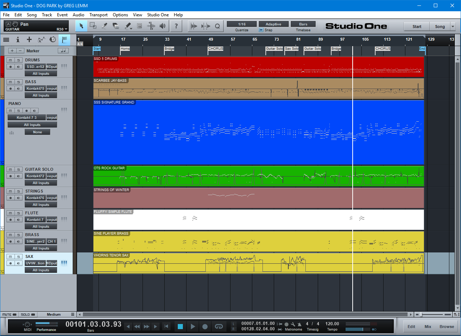Open the PIANO None dropdown
Screen dimensions: 461x336
tap(37, 132)
